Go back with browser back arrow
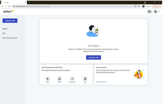The height and width of the screenshot is (104, 163). click(2, 6)
